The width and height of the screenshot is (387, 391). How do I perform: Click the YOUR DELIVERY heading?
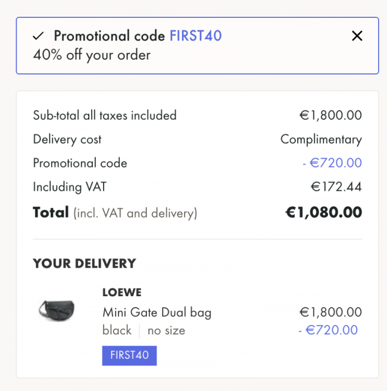85,263
